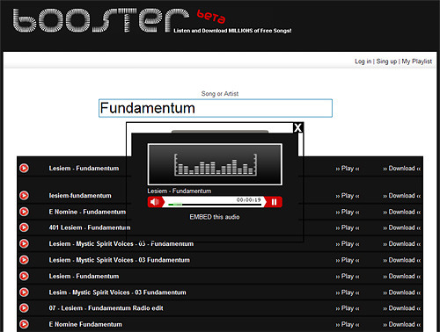
Task: Click the EMBED this audio link
Action: (215, 217)
